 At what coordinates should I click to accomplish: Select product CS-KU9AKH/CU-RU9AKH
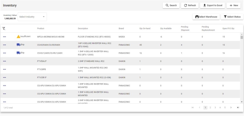point(48,45)
